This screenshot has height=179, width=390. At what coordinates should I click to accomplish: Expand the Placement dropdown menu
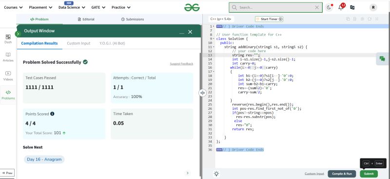(40, 7)
